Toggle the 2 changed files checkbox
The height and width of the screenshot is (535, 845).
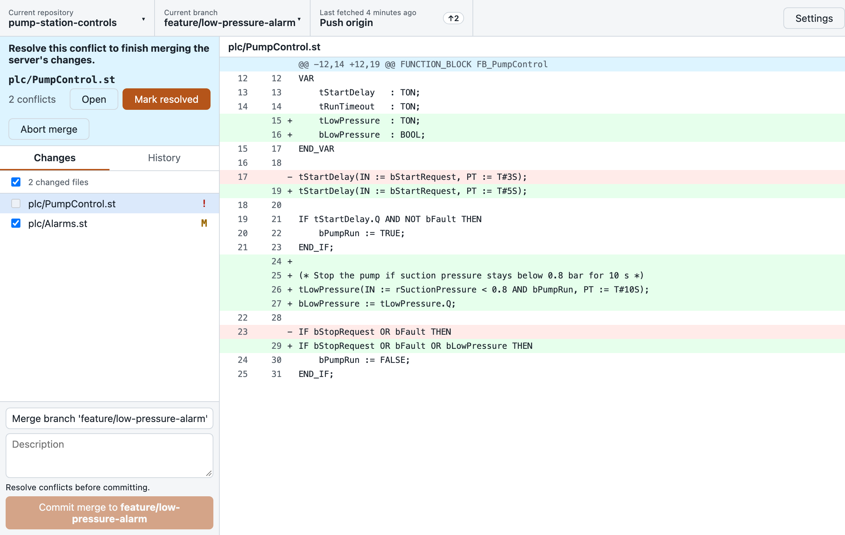16,182
